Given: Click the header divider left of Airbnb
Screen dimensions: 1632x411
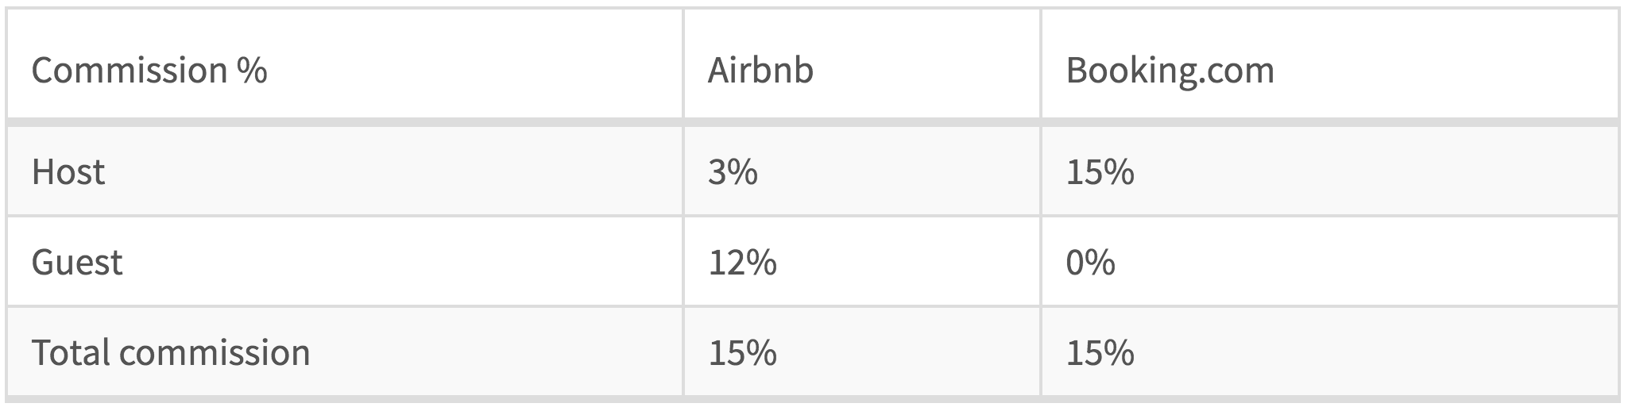Looking at the screenshot, I should click(683, 65).
